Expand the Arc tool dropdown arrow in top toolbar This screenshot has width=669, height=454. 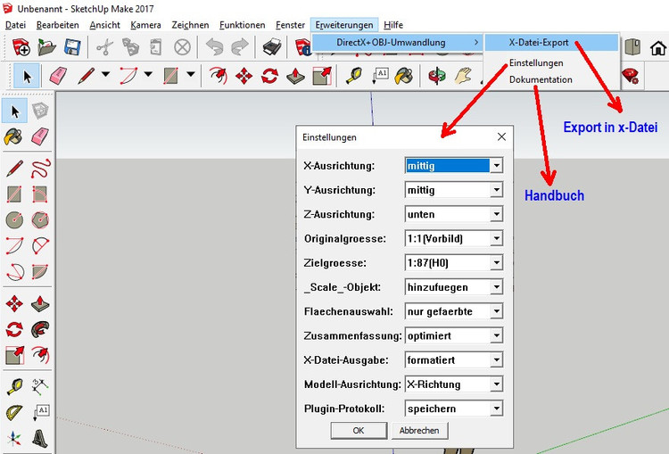coord(148,75)
